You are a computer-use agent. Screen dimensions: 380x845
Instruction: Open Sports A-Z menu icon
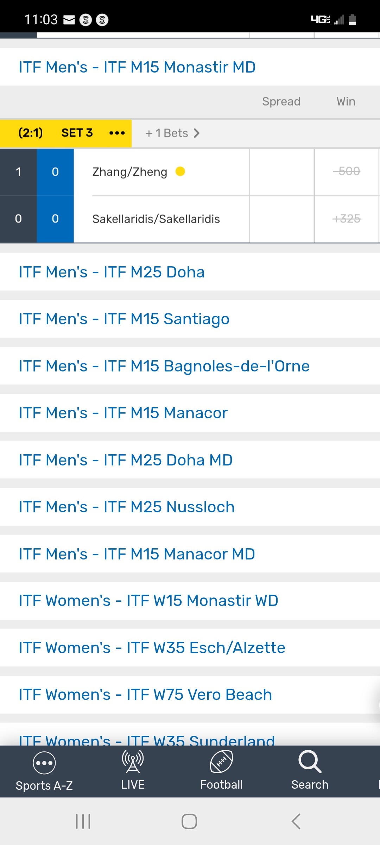(x=44, y=763)
